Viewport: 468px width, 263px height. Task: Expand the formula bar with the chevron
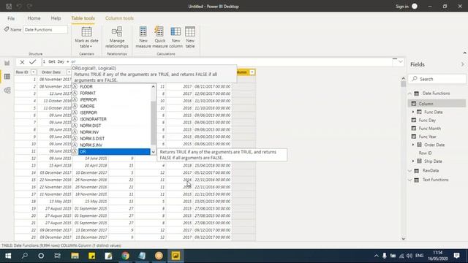[x=401, y=61]
